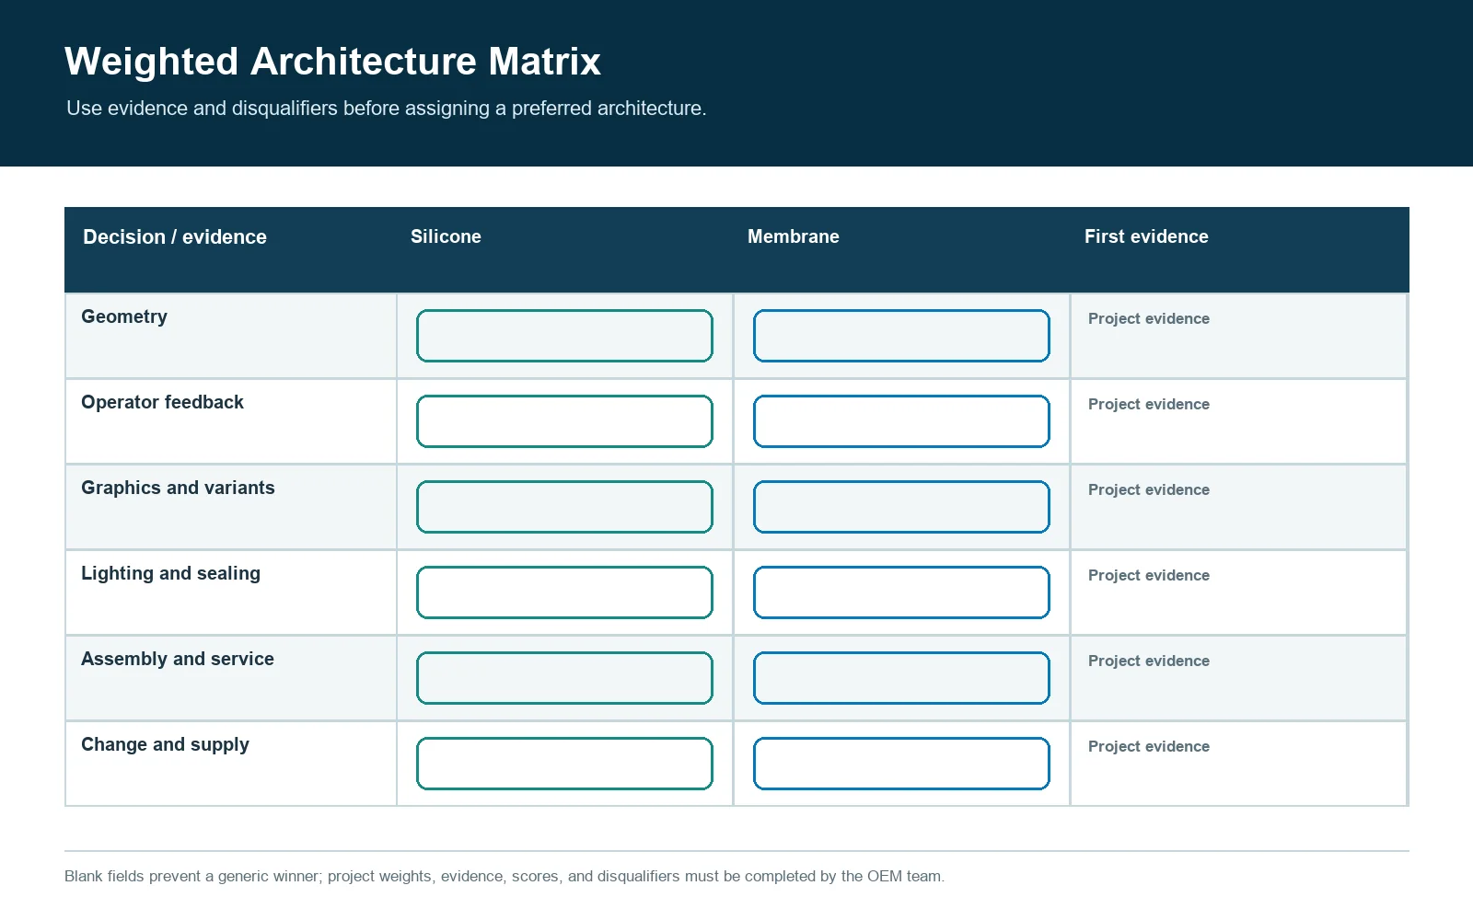This screenshot has height=920, width=1473.
Task: Select the Lighting and sealing row label
Action: 170,573
